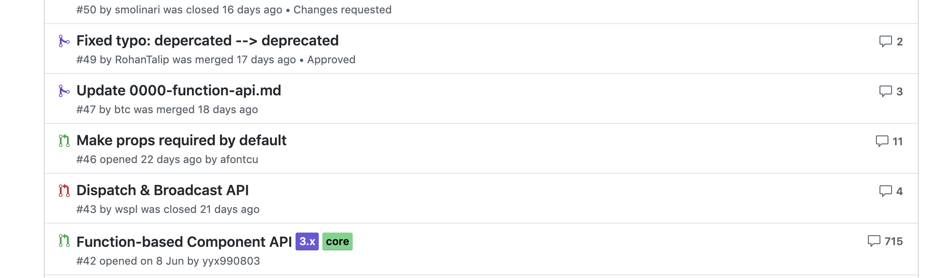Click the open PR icon for Function-based Component API
942x278 pixels.
click(x=64, y=241)
